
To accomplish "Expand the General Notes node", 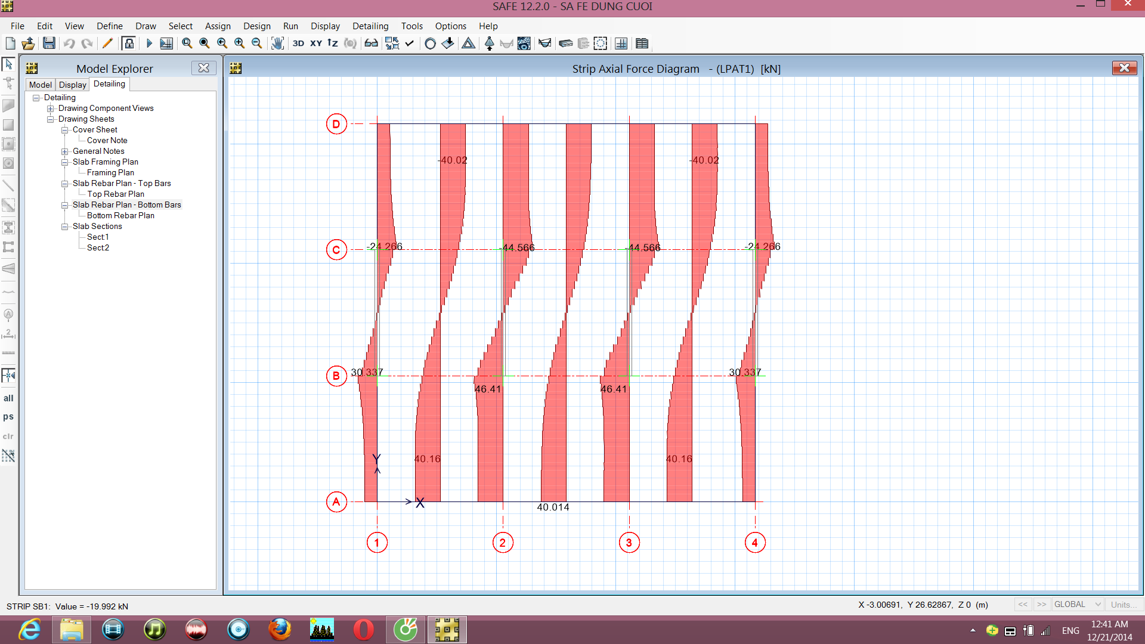I will 65,151.
